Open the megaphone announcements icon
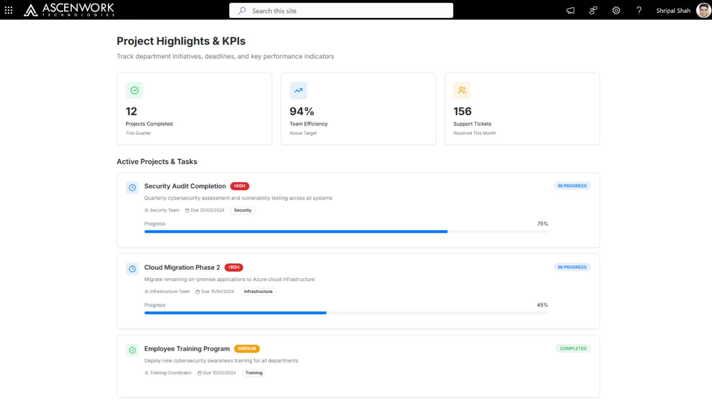 [570, 10]
